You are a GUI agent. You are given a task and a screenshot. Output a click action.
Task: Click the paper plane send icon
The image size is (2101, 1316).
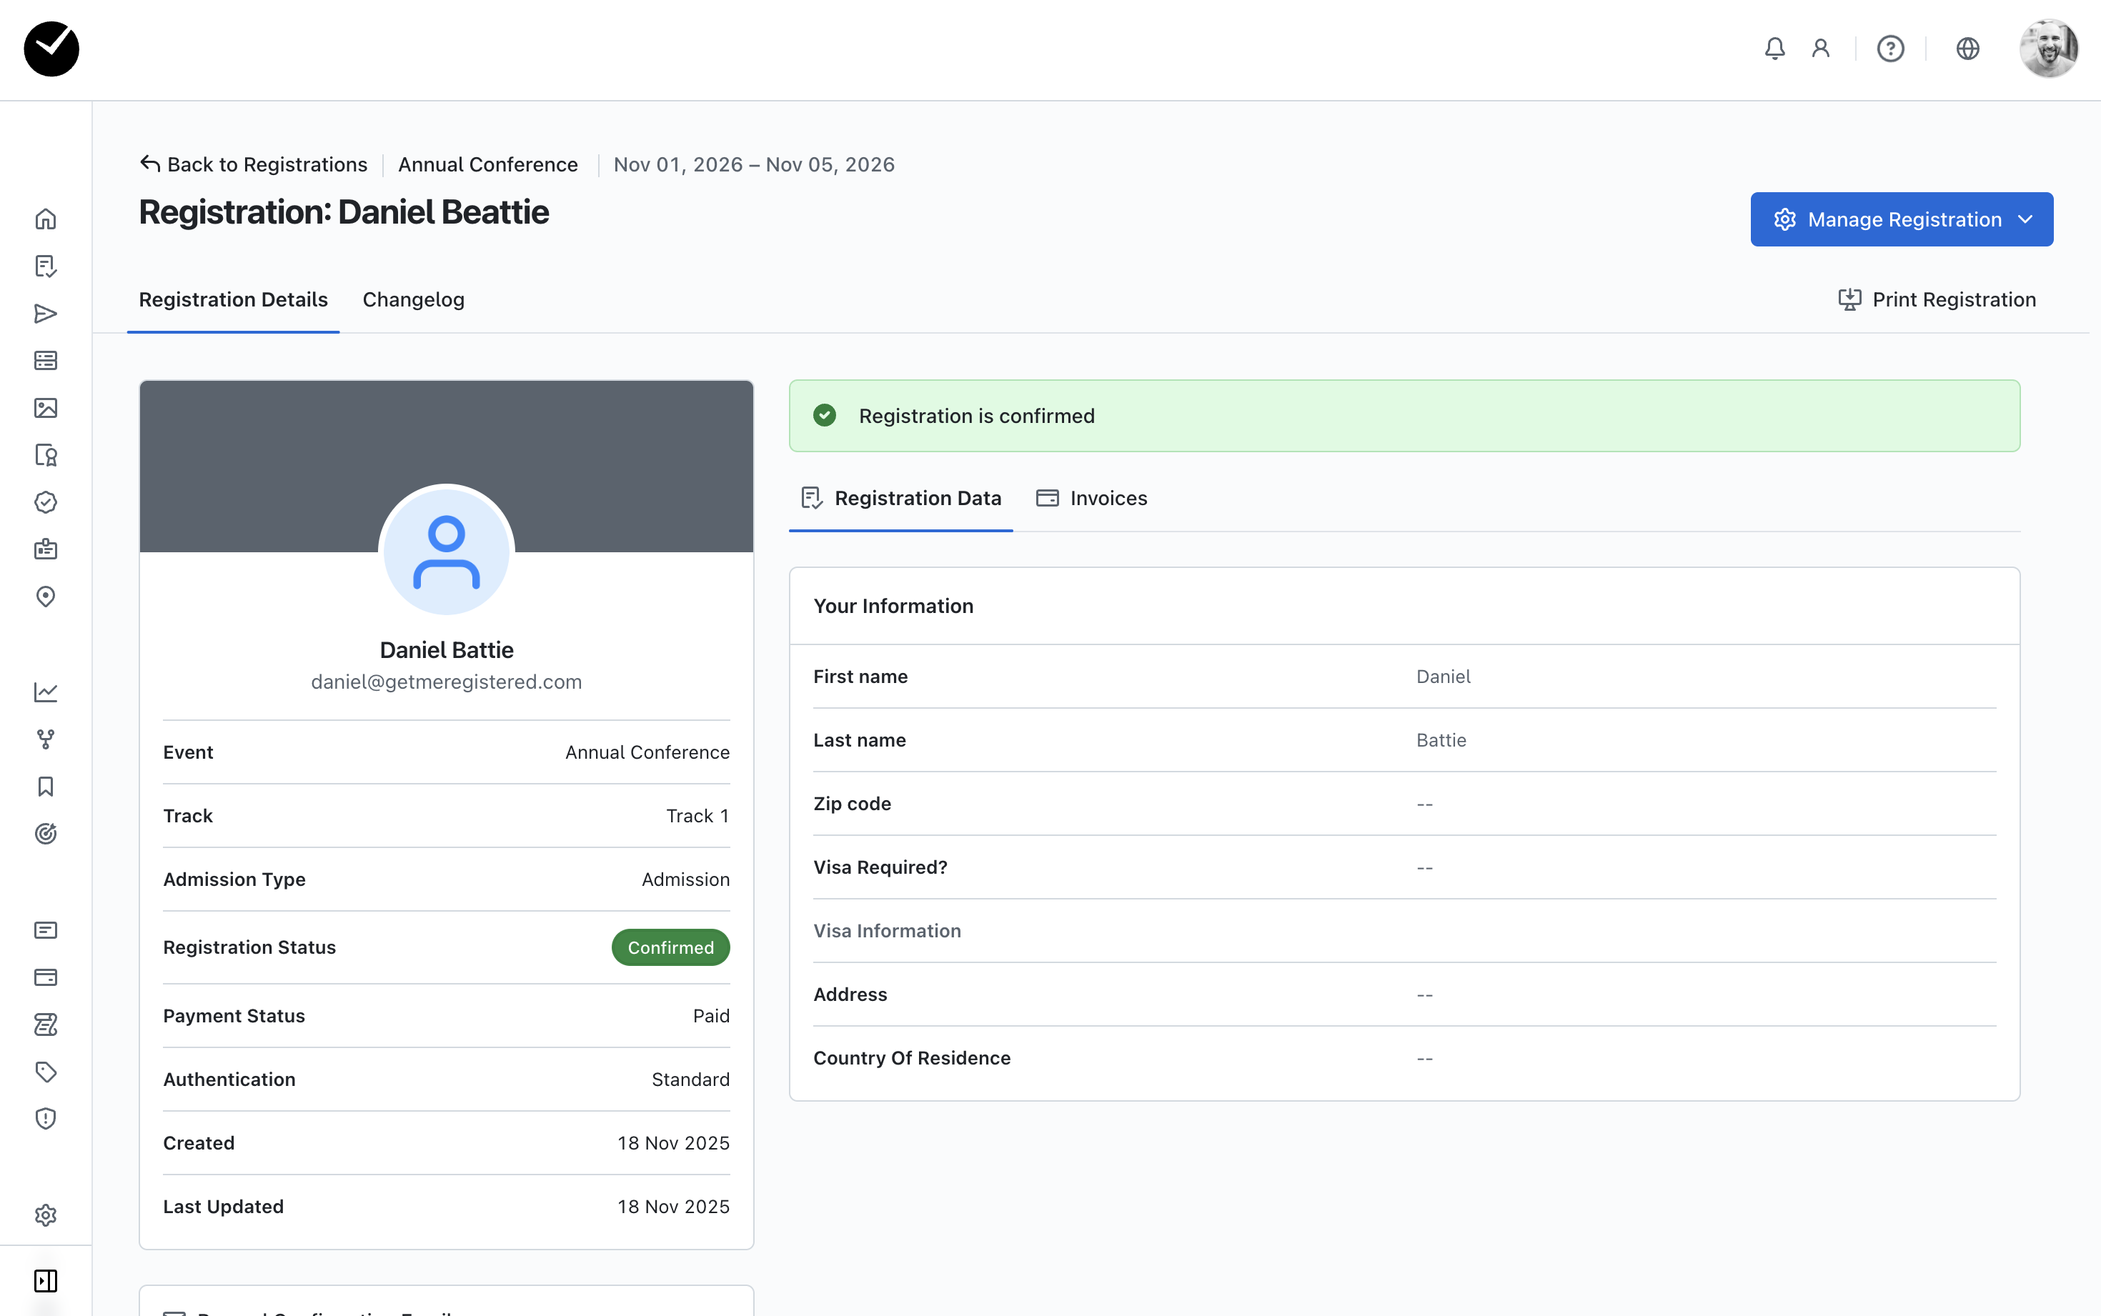pyautogui.click(x=45, y=314)
